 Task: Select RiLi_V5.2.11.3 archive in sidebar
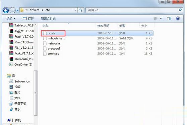21,48
